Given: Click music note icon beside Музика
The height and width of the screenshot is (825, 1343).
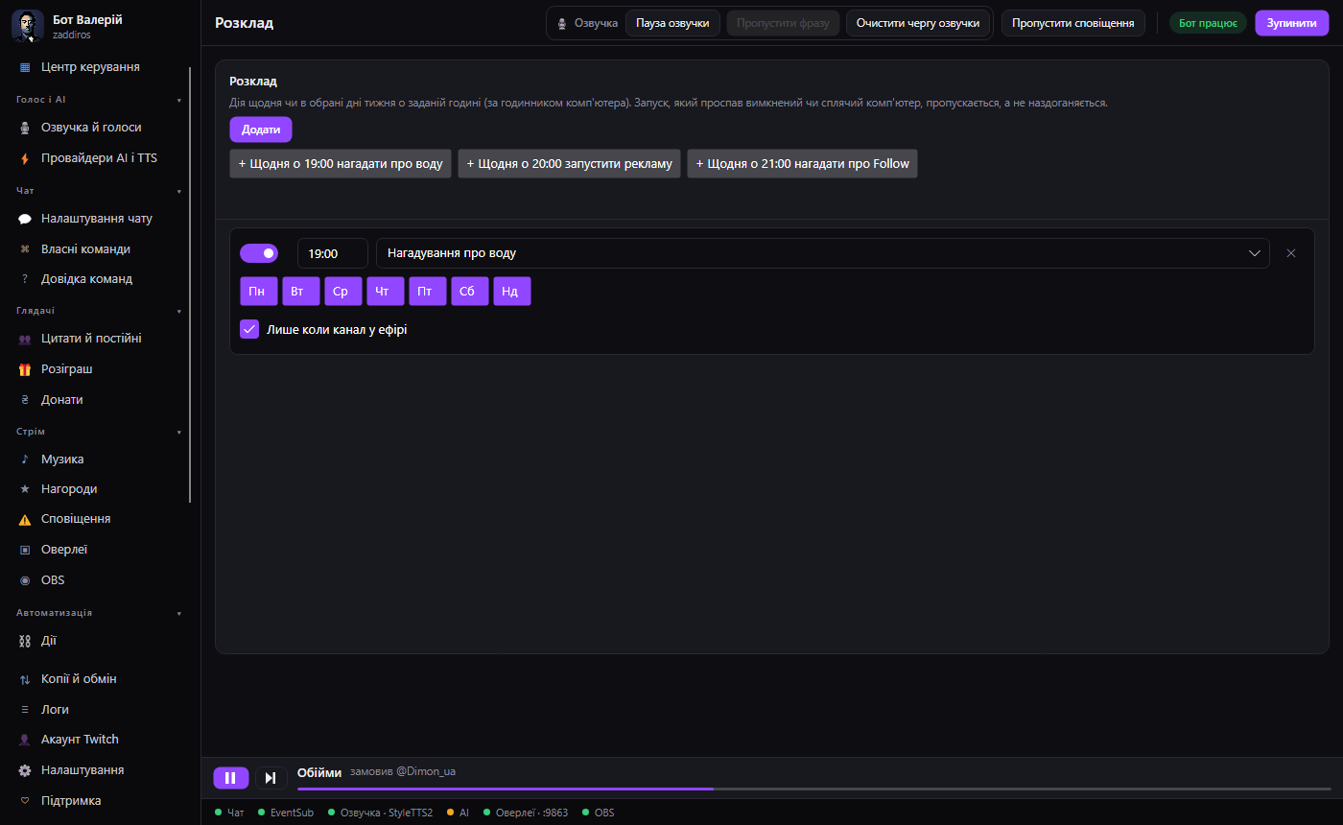Looking at the screenshot, I should click(x=25, y=460).
